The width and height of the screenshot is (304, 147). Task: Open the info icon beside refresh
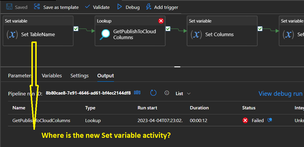(167, 93)
